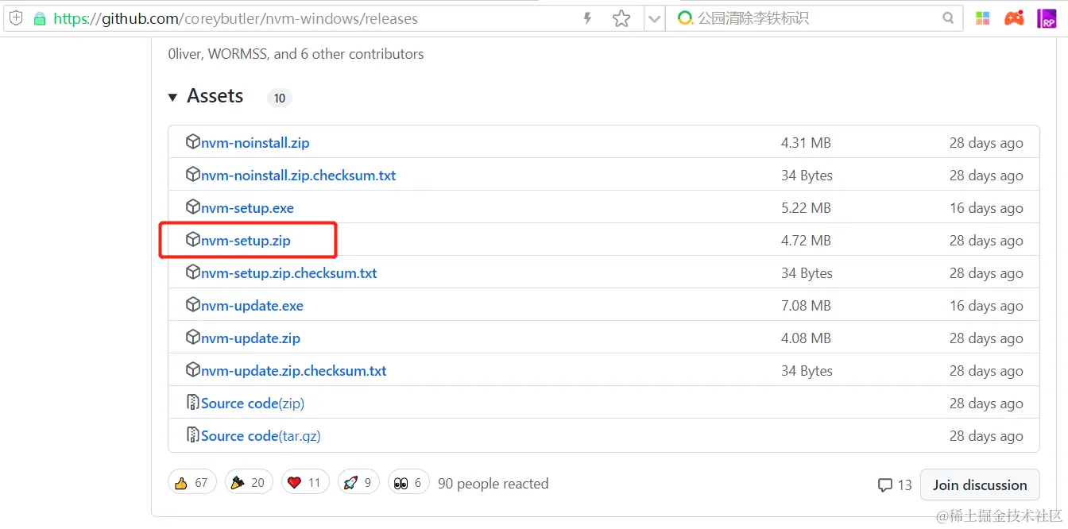Click package icon beside nvm-noinstall.zip
The image size is (1068, 529).
[x=192, y=142]
